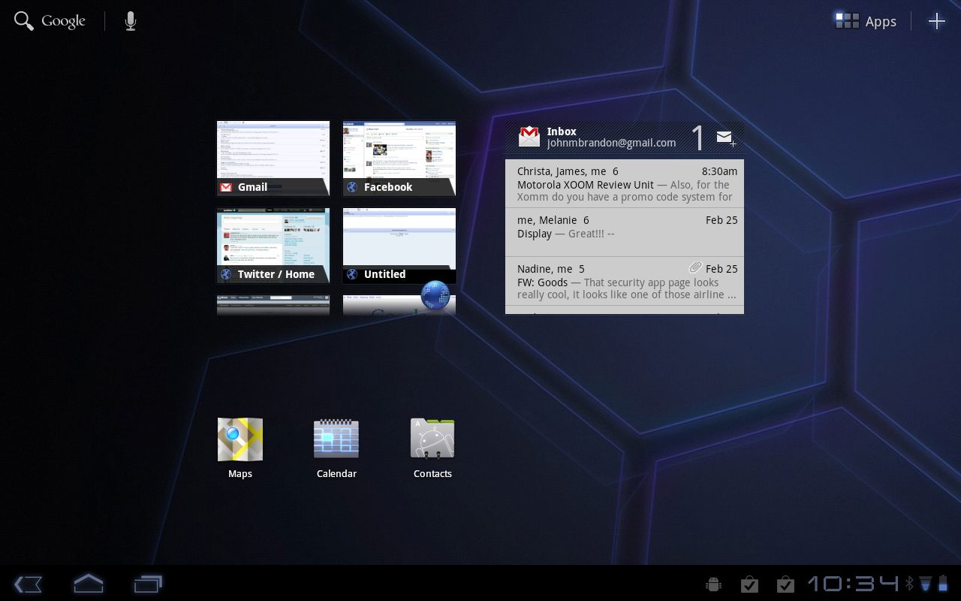Open the Recent apps button
The width and height of the screenshot is (961, 601).
click(148, 584)
